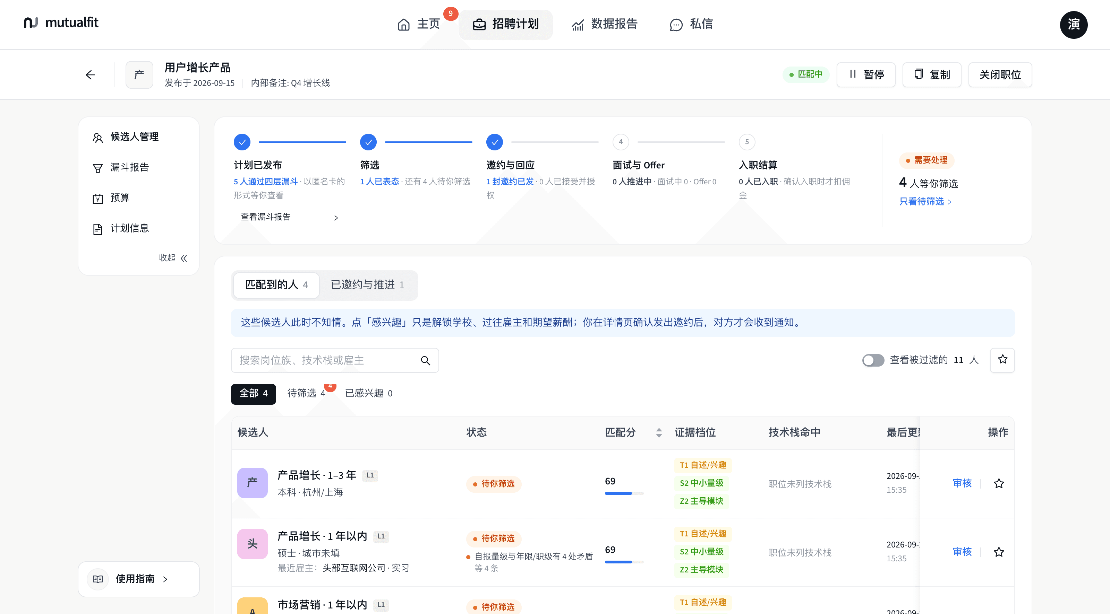
Task: Click 审核 for 产品增长·1–3 年 row
Action: click(x=962, y=483)
